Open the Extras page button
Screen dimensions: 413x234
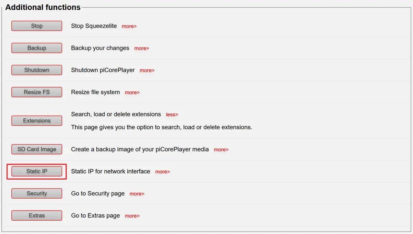point(37,215)
